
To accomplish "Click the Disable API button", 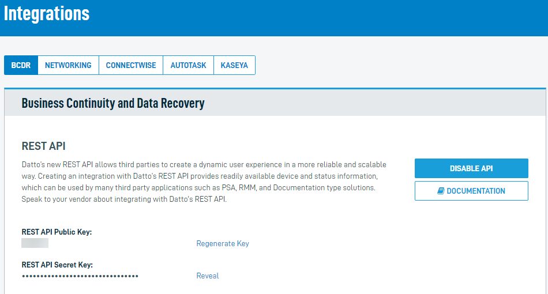I will 471,168.
